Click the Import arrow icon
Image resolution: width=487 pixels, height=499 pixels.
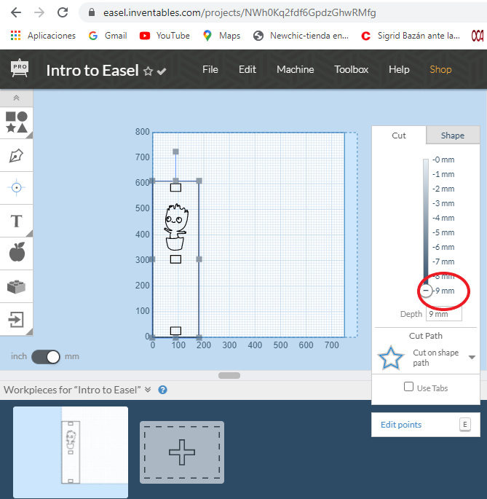[16, 320]
